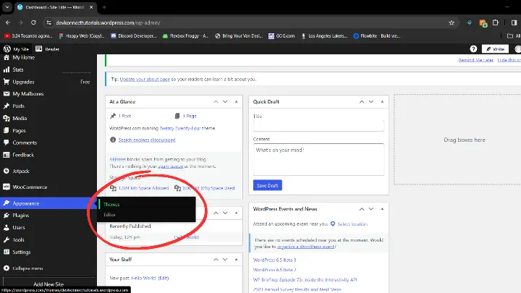The width and height of the screenshot is (521, 293).
Task: Move WordPress Events and News widget down
Action: [371, 209]
